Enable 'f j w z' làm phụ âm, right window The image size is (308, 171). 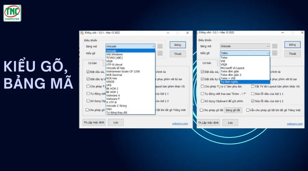pyautogui.click(x=202, y=87)
